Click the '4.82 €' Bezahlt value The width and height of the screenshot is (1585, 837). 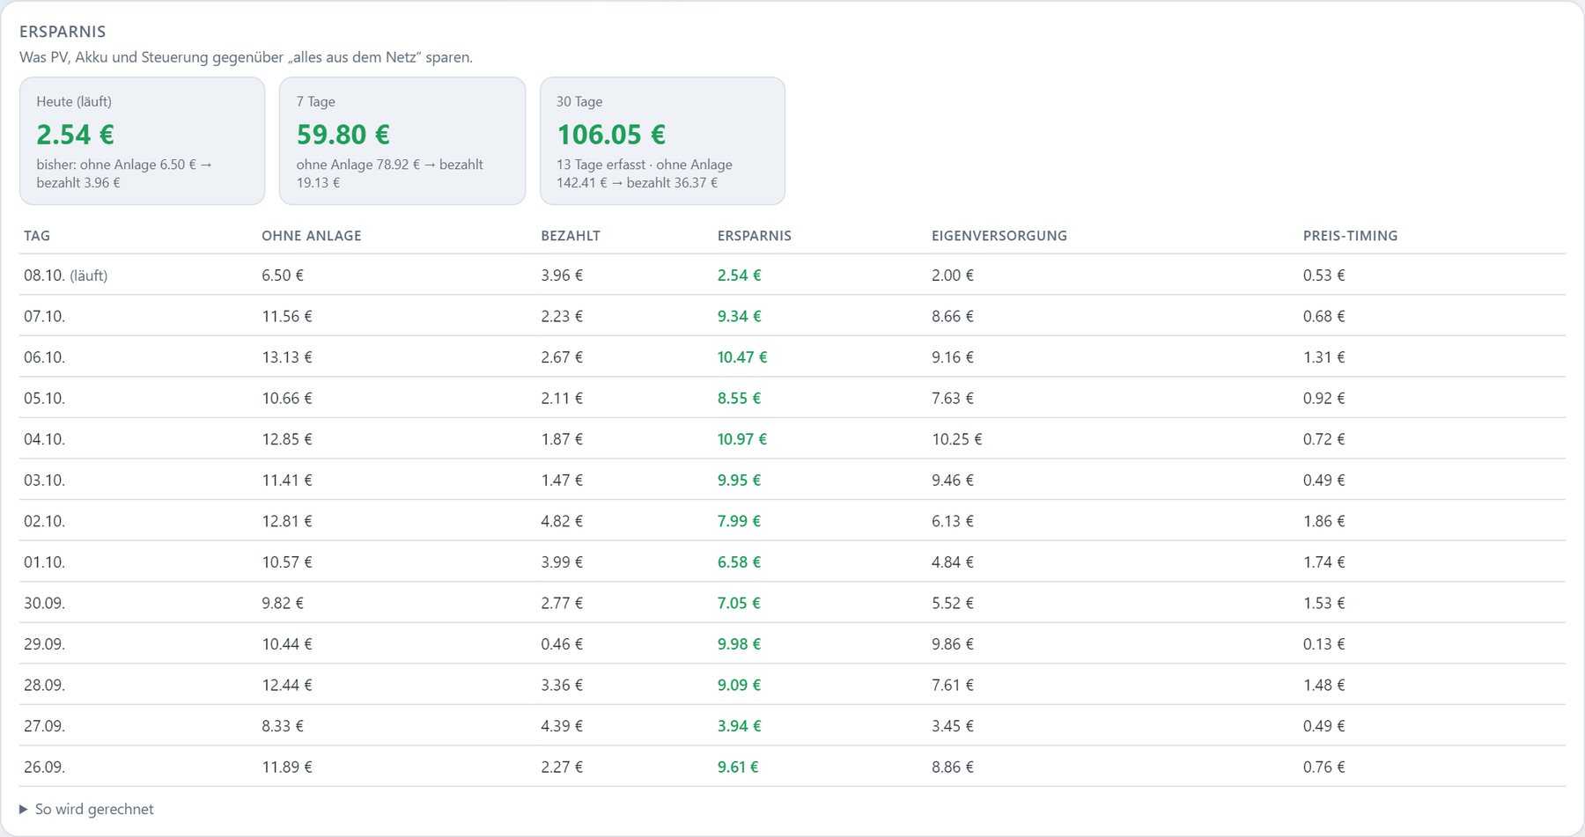pyautogui.click(x=562, y=521)
